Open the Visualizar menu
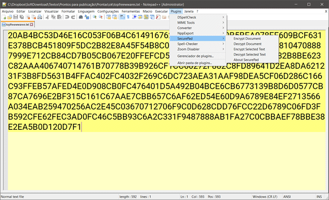Image resolution: width=329 pixels, height=200 pixels. 52,11
